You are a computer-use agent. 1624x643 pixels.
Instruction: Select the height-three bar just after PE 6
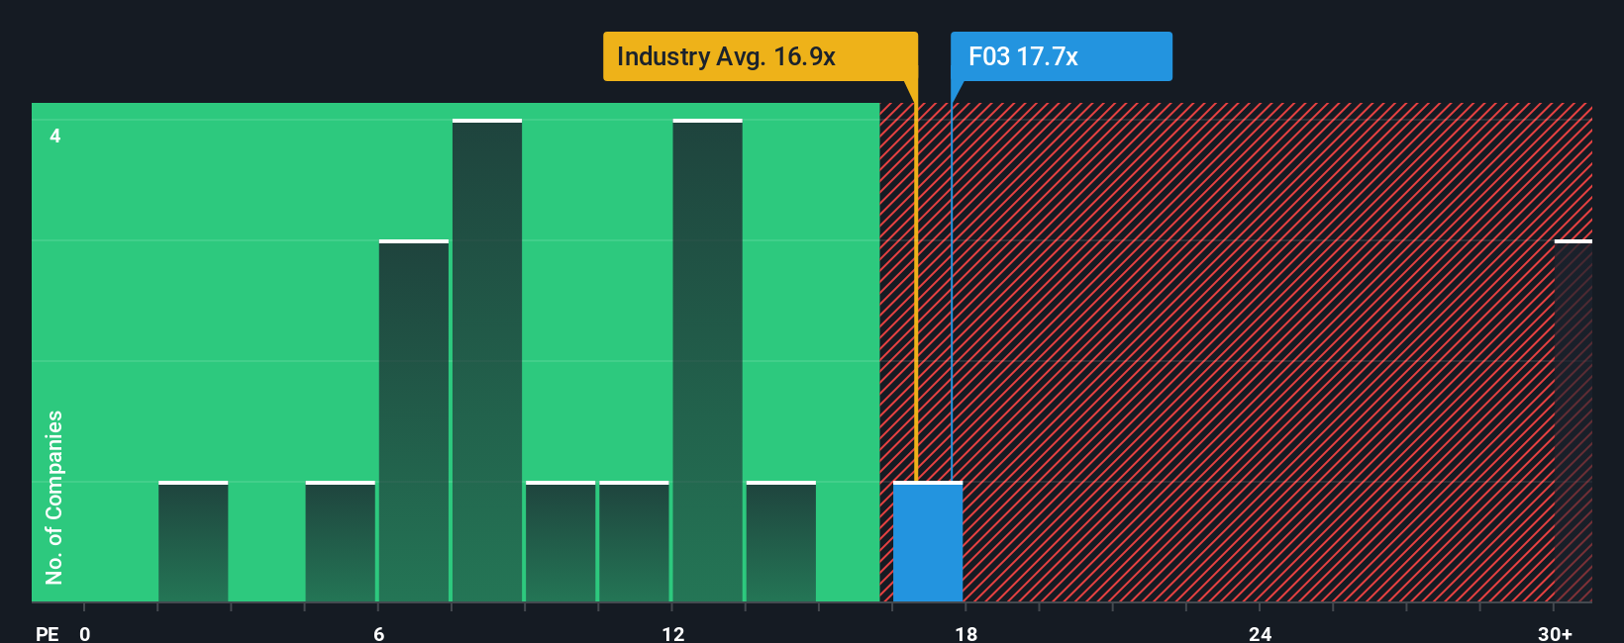coord(414,421)
